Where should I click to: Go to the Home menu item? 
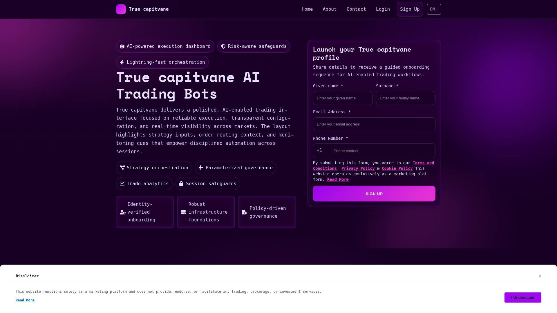pos(307,9)
